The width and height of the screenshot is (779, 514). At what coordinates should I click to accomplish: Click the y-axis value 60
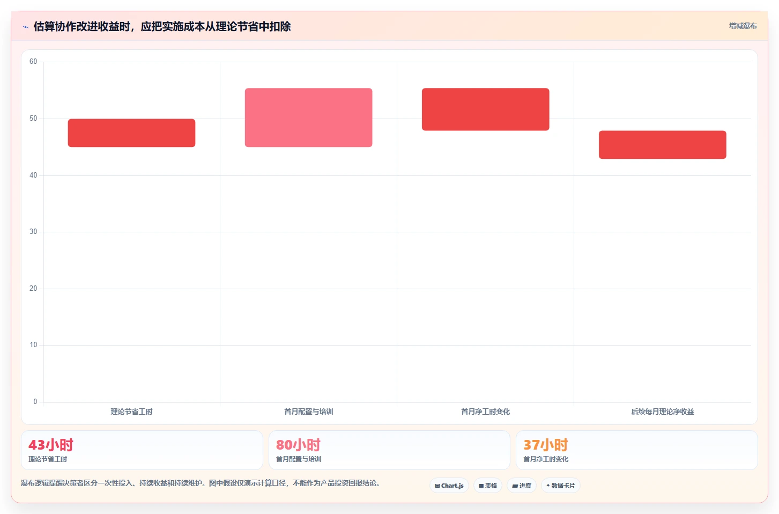(x=33, y=62)
